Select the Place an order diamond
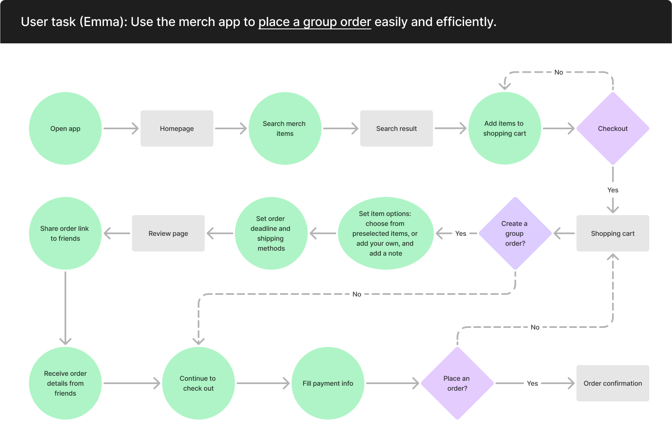 point(457,383)
